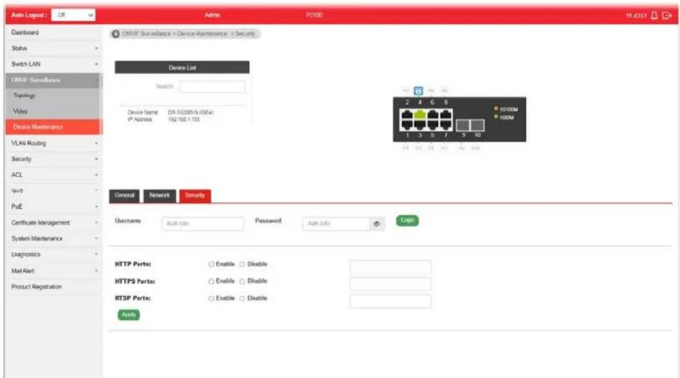Image resolution: width=680 pixels, height=378 pixels.
Task: Click the Device Maintenance breadcrumb segment
Action: pyautogui.click(x=202, y=34)
